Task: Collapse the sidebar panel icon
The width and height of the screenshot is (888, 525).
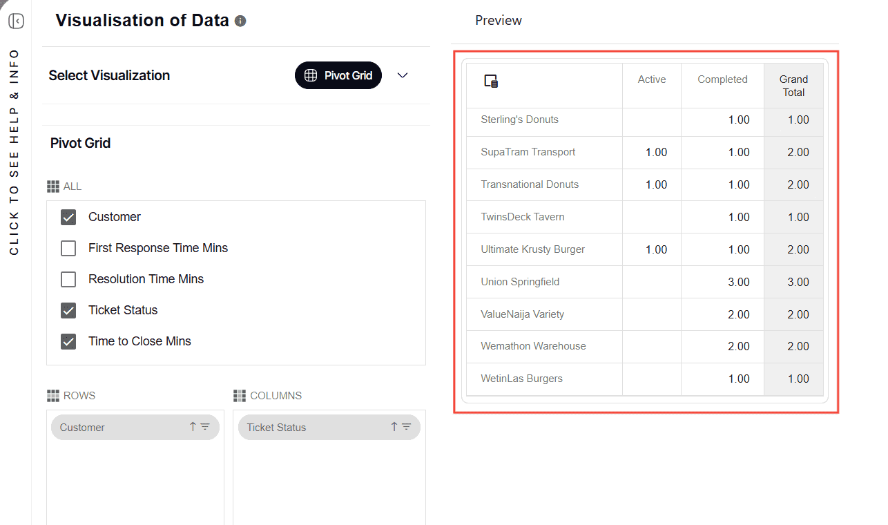Action: (x=17, y=21)
